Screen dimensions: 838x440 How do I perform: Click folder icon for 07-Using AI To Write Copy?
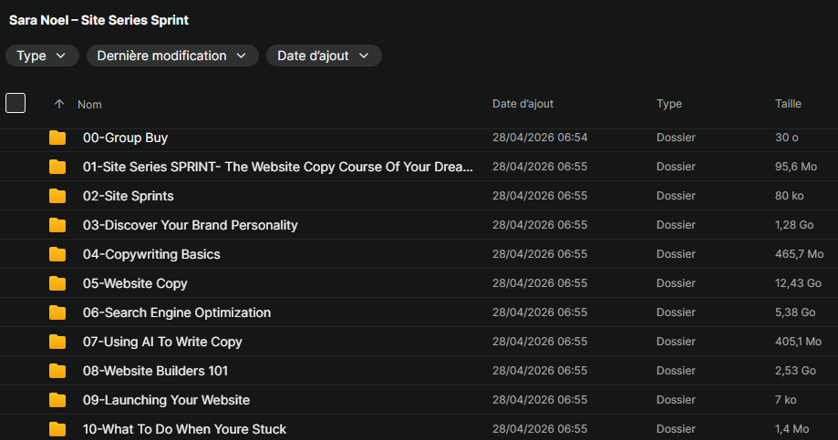point(57,342)
